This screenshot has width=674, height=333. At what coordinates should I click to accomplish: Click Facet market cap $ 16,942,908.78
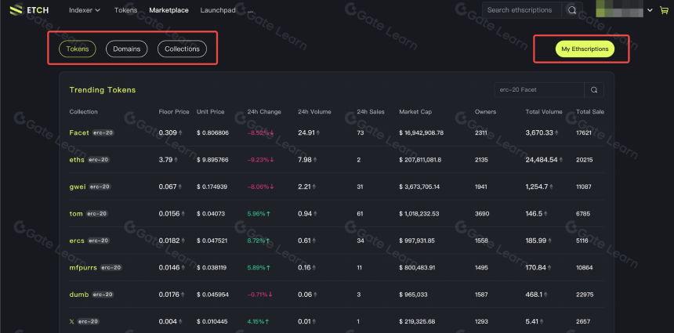tap(422, 132)
